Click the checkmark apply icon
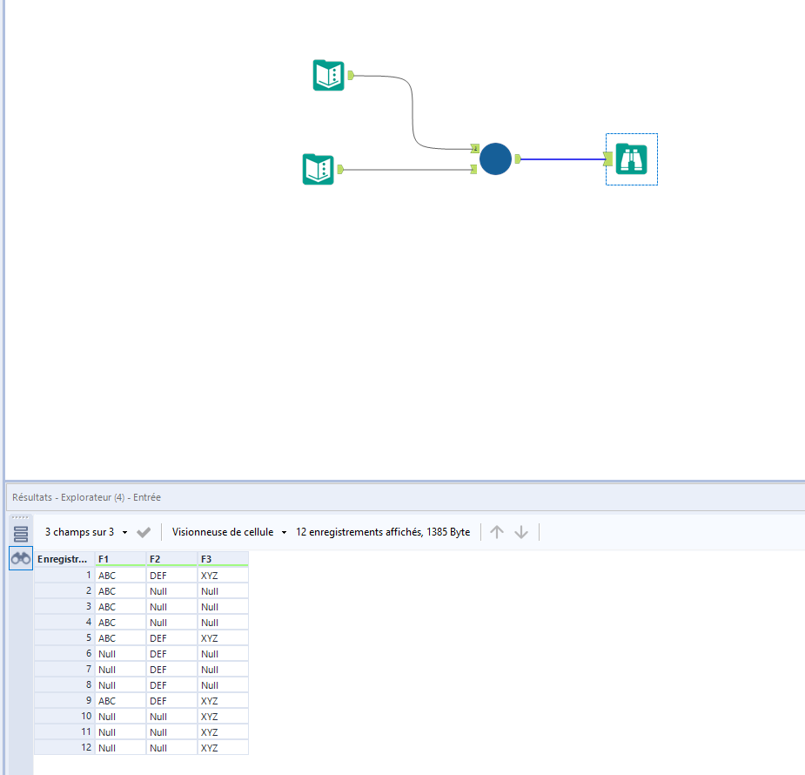The height and width of the screenshot is (775, 805). point(144,532)
